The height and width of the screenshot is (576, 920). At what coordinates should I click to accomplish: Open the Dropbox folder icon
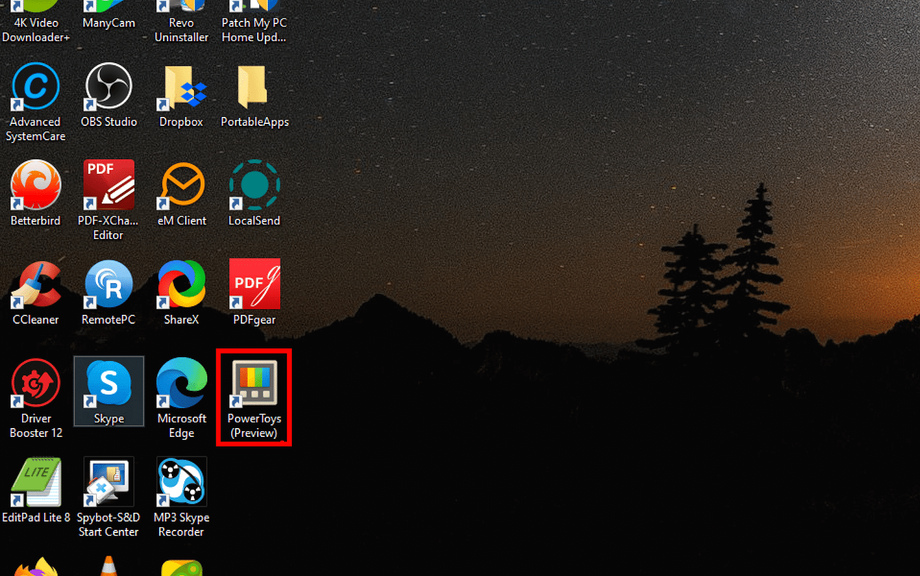tap(181, 95)
